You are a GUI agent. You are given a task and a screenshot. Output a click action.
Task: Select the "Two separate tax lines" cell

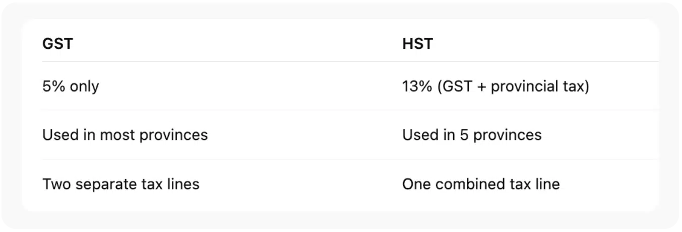coord(121,184)
